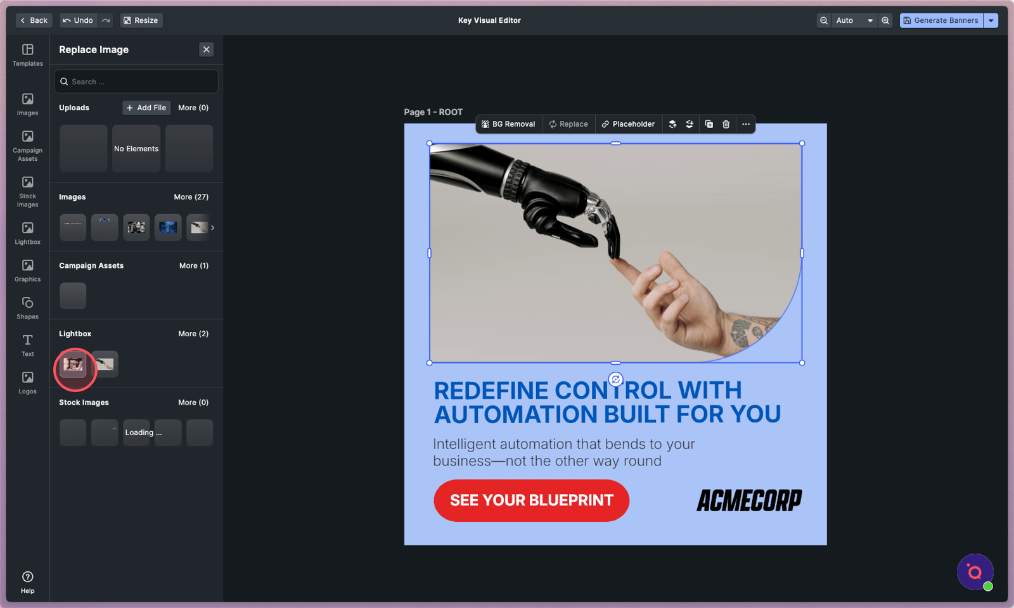
Task: Click the zoom out magnifier icon
Action: pos(824,20)
